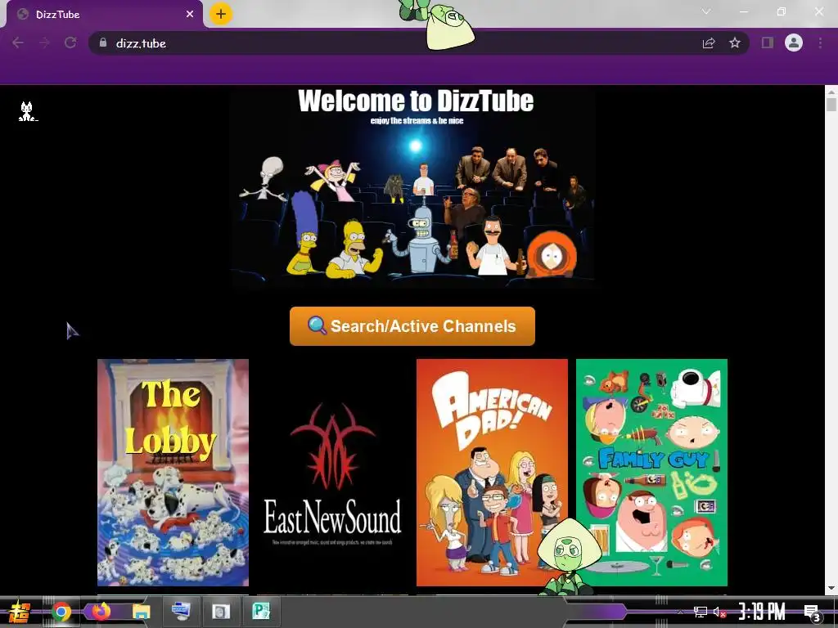Click the muted volume tray icon

719,612
